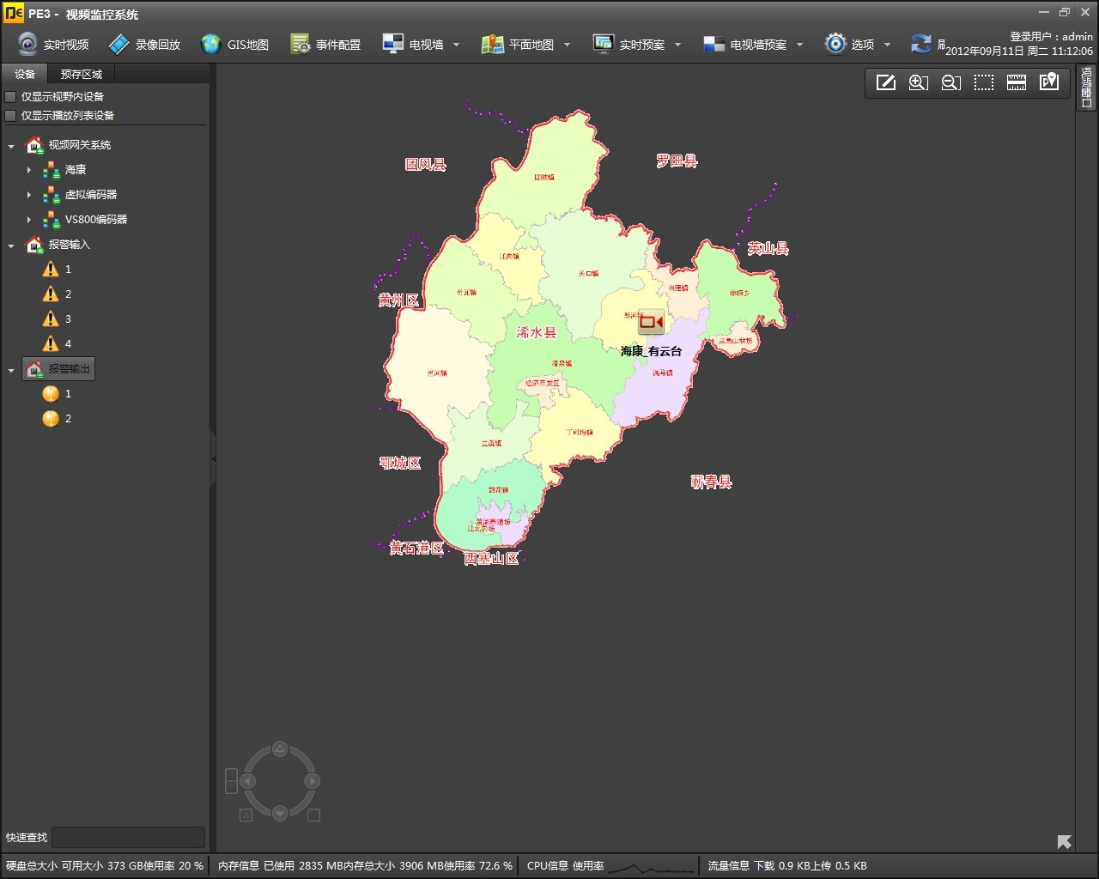Enable 仅显示播放列表设备 checkbox
Image resolution: width=1099 pixels, height=879 pixels.
[x=11, y=116]
